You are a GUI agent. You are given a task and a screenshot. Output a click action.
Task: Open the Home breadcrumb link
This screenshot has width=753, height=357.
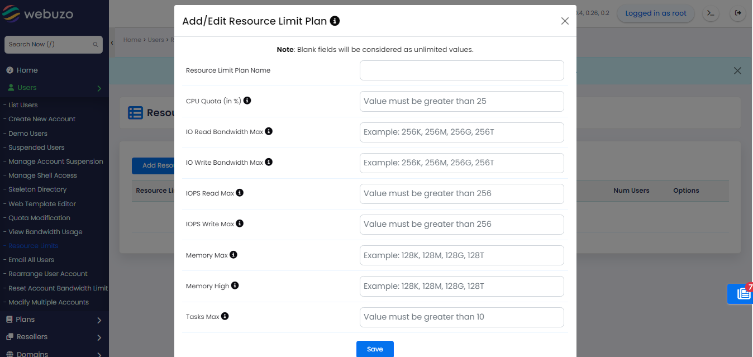(132, 40)
